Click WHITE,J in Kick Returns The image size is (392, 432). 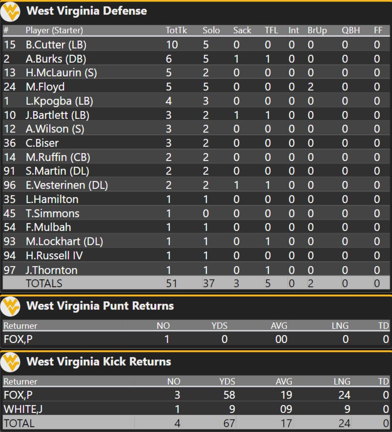point(23,409)
